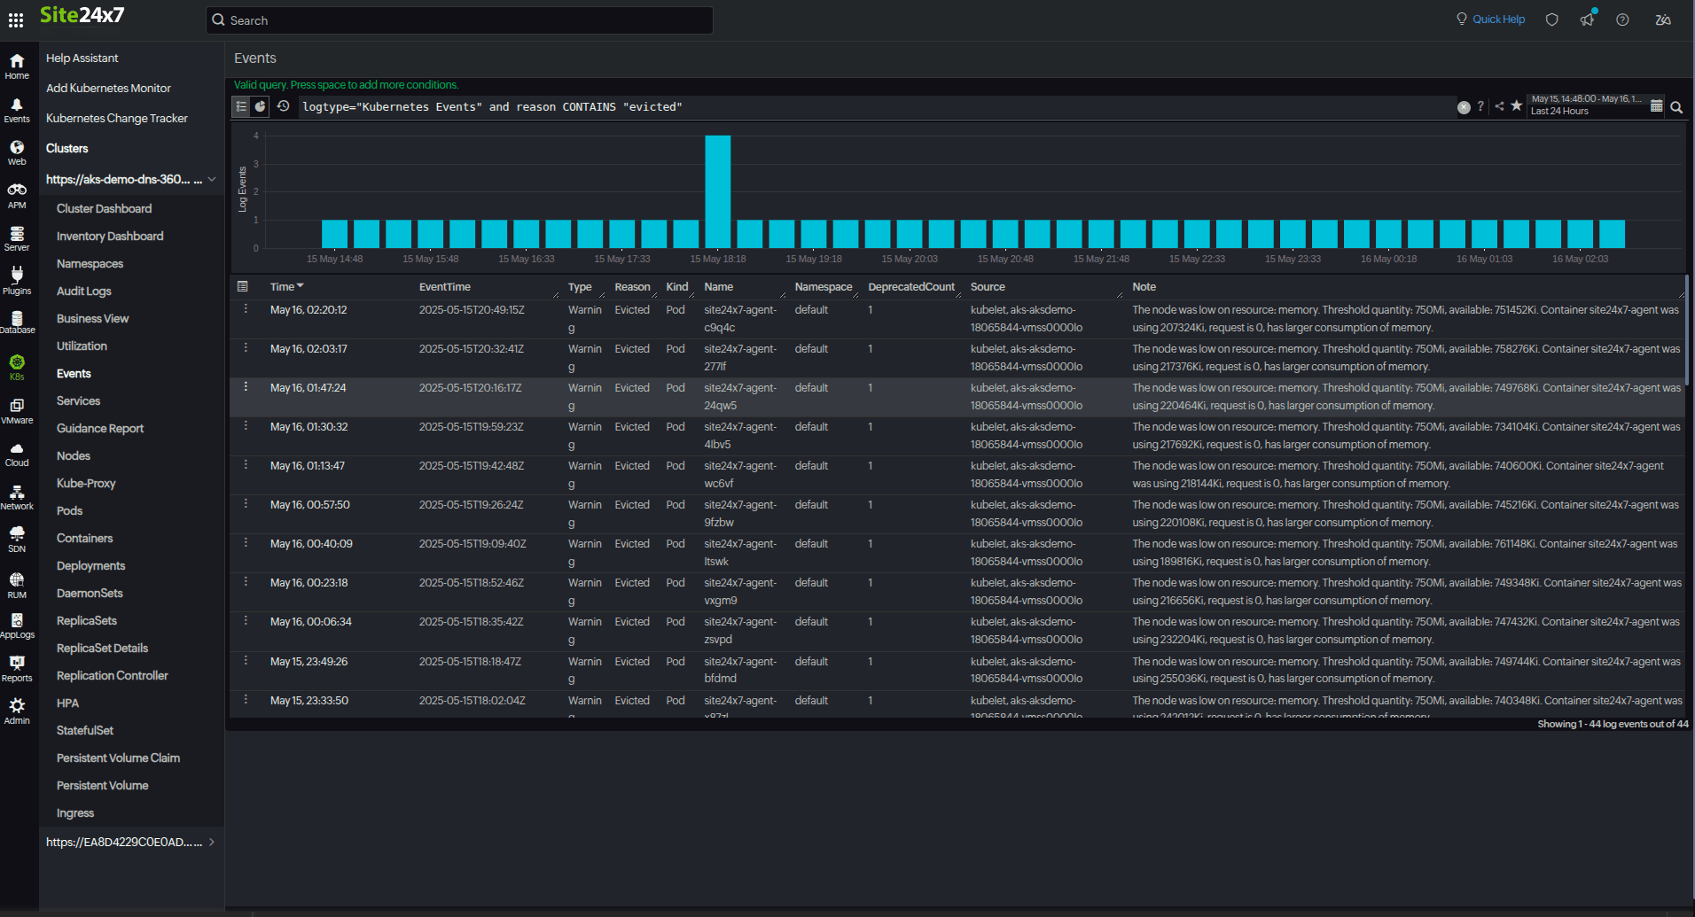1695x917 pixels.
Task: Open row menu for May 16, 01:13:47 event
Action: pyautogui.click(x=246, y=465)
